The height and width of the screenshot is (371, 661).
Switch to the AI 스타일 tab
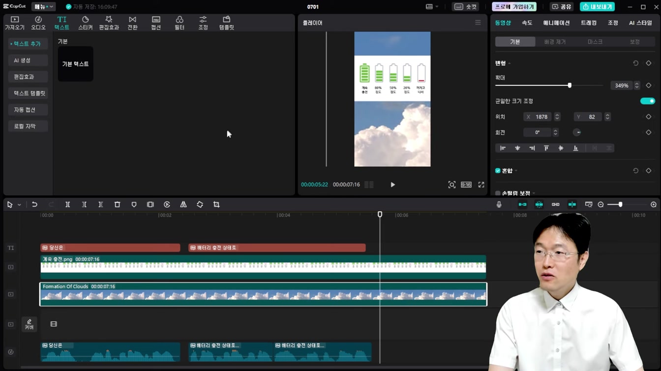pyautogui.click(x=640, y=23)
